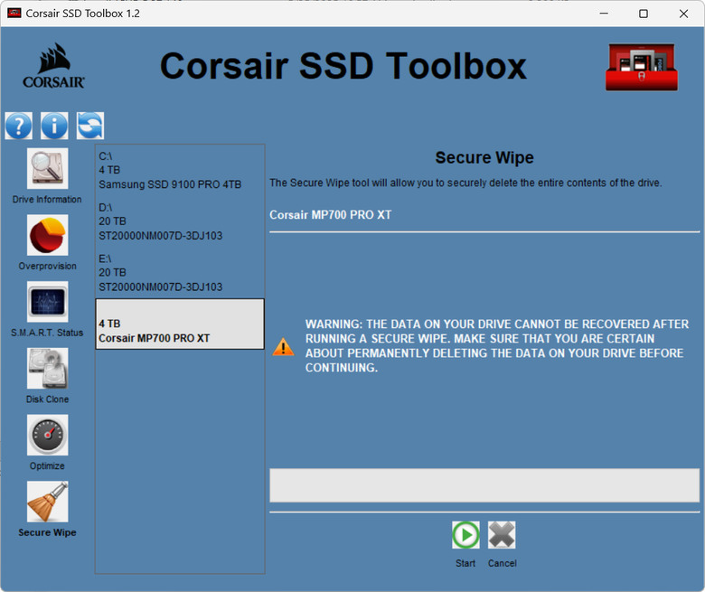The image size is (705, 592).
Task: Maximize the Corsair SSD Toolbox window
Action: pyautogui.click(x=644, y=14)
